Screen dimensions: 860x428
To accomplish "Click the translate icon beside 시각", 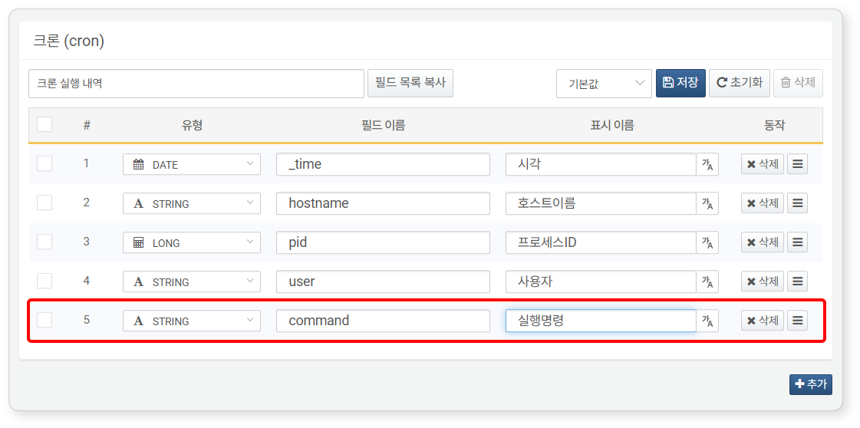I will tap(707, 164).
